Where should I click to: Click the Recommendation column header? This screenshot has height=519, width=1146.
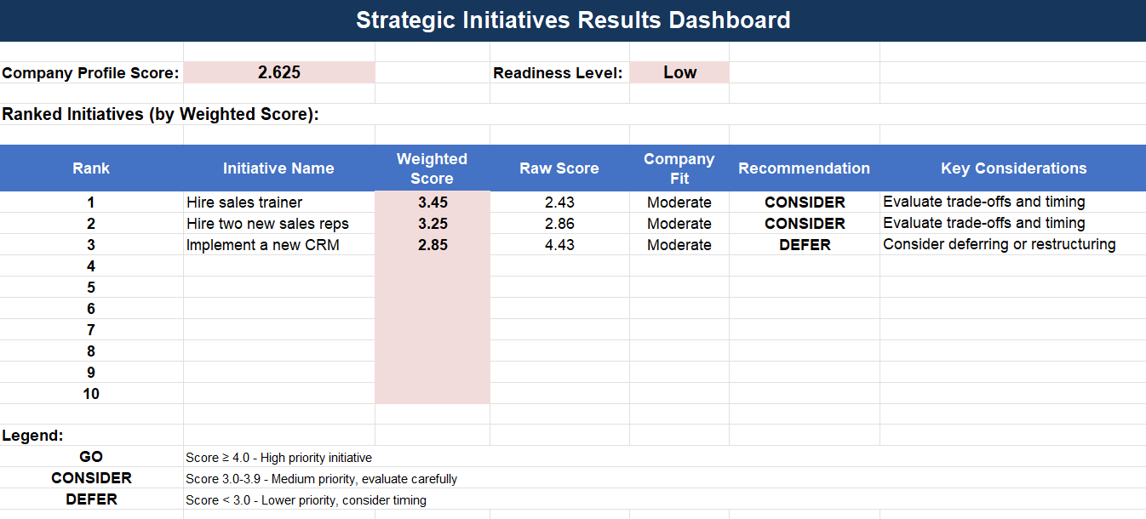(804, 168)
